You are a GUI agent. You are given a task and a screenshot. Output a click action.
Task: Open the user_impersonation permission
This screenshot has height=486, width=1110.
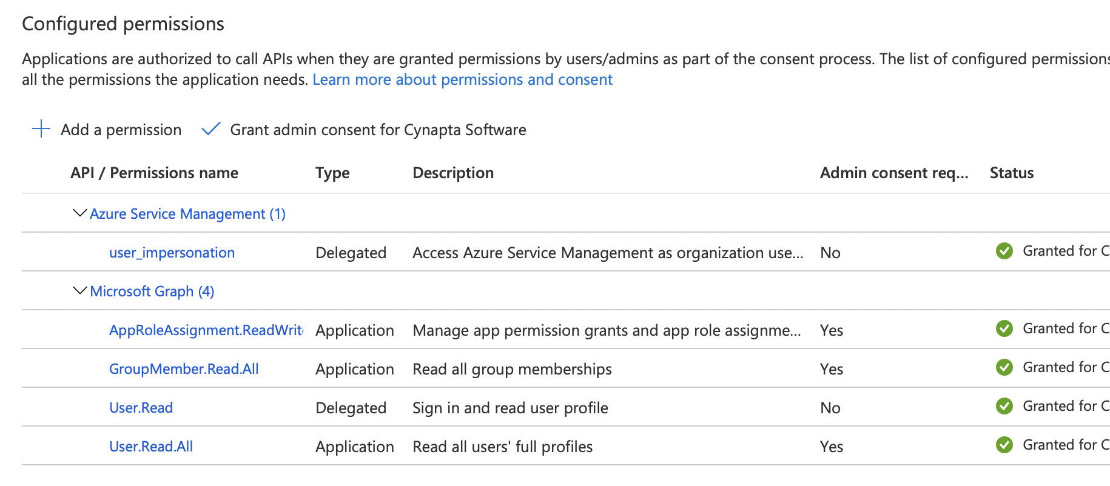(x=172, y=253)
